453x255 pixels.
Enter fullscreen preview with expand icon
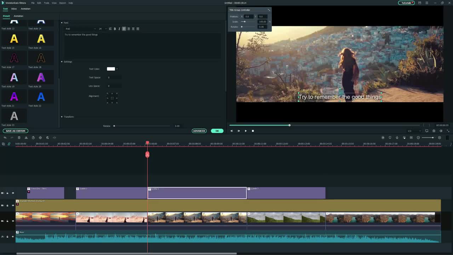(x=448, y=131)
